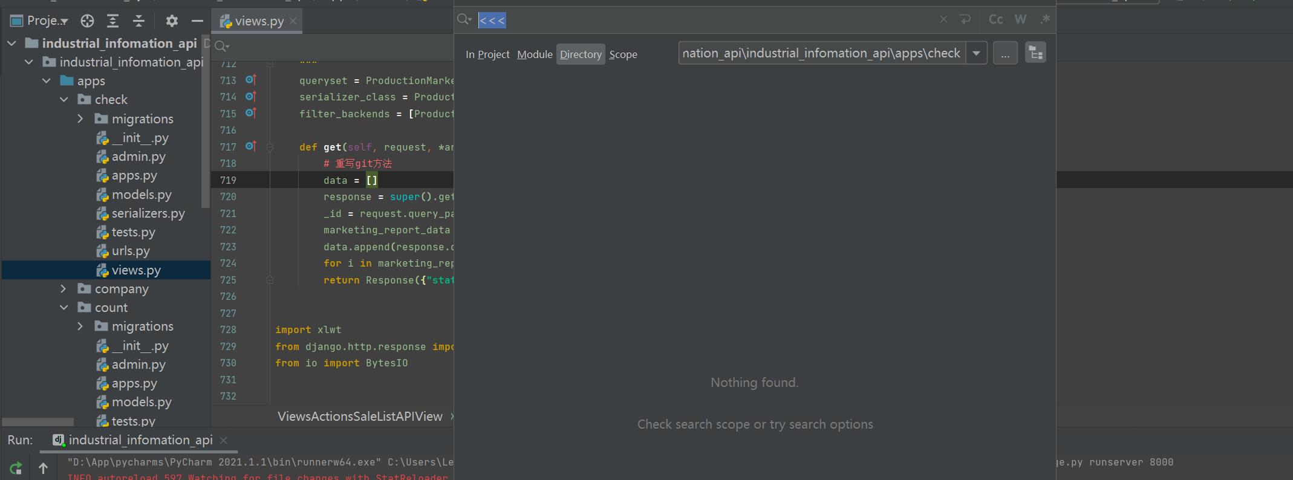The height and width of the screenshot is (480, 1293).
Task: Expand the migrations folder under count
Action: (80, 326)
